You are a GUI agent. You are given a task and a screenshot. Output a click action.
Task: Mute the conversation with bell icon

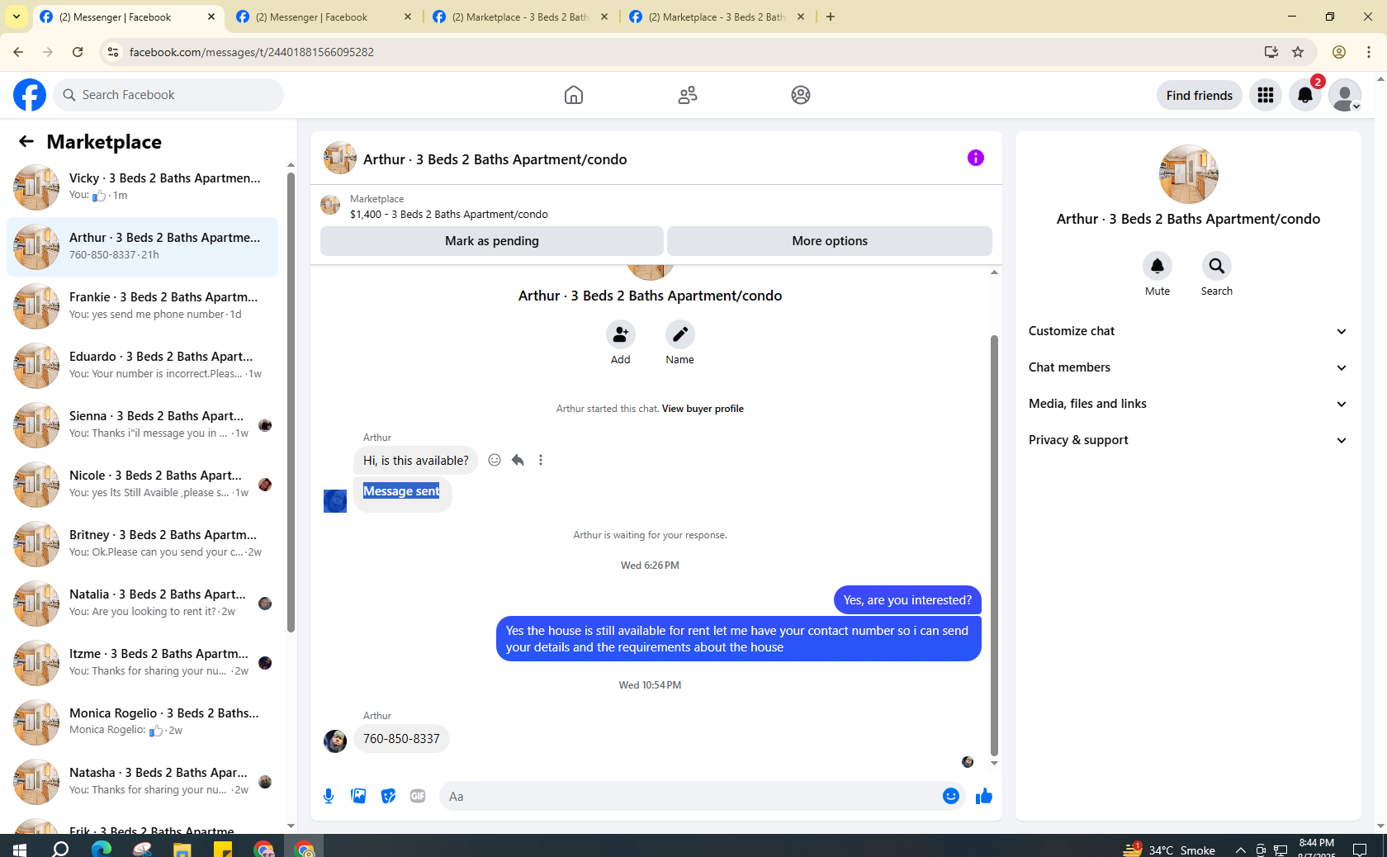coord(1157,266)
